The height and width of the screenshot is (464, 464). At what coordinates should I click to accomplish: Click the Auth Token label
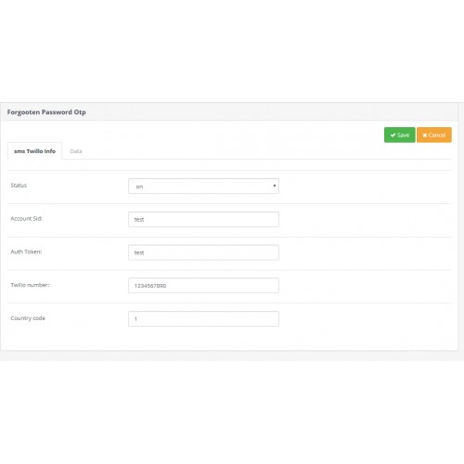26,251
